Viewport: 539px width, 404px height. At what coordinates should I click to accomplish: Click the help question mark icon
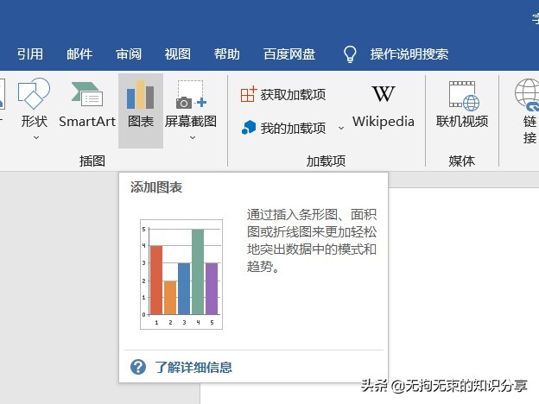pyautogui.click(x=138, y=367)
